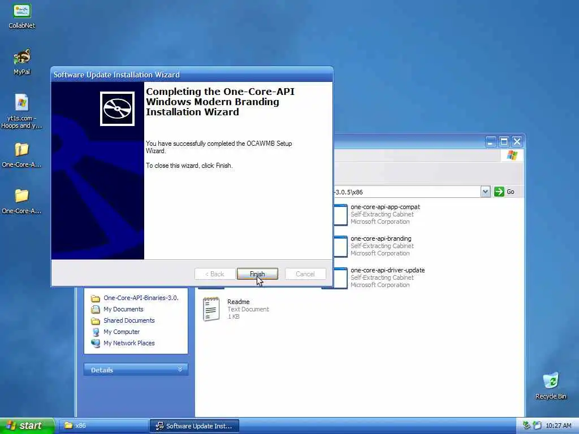Click the Software Update Installation Wizard title bar

pos(192,75)
